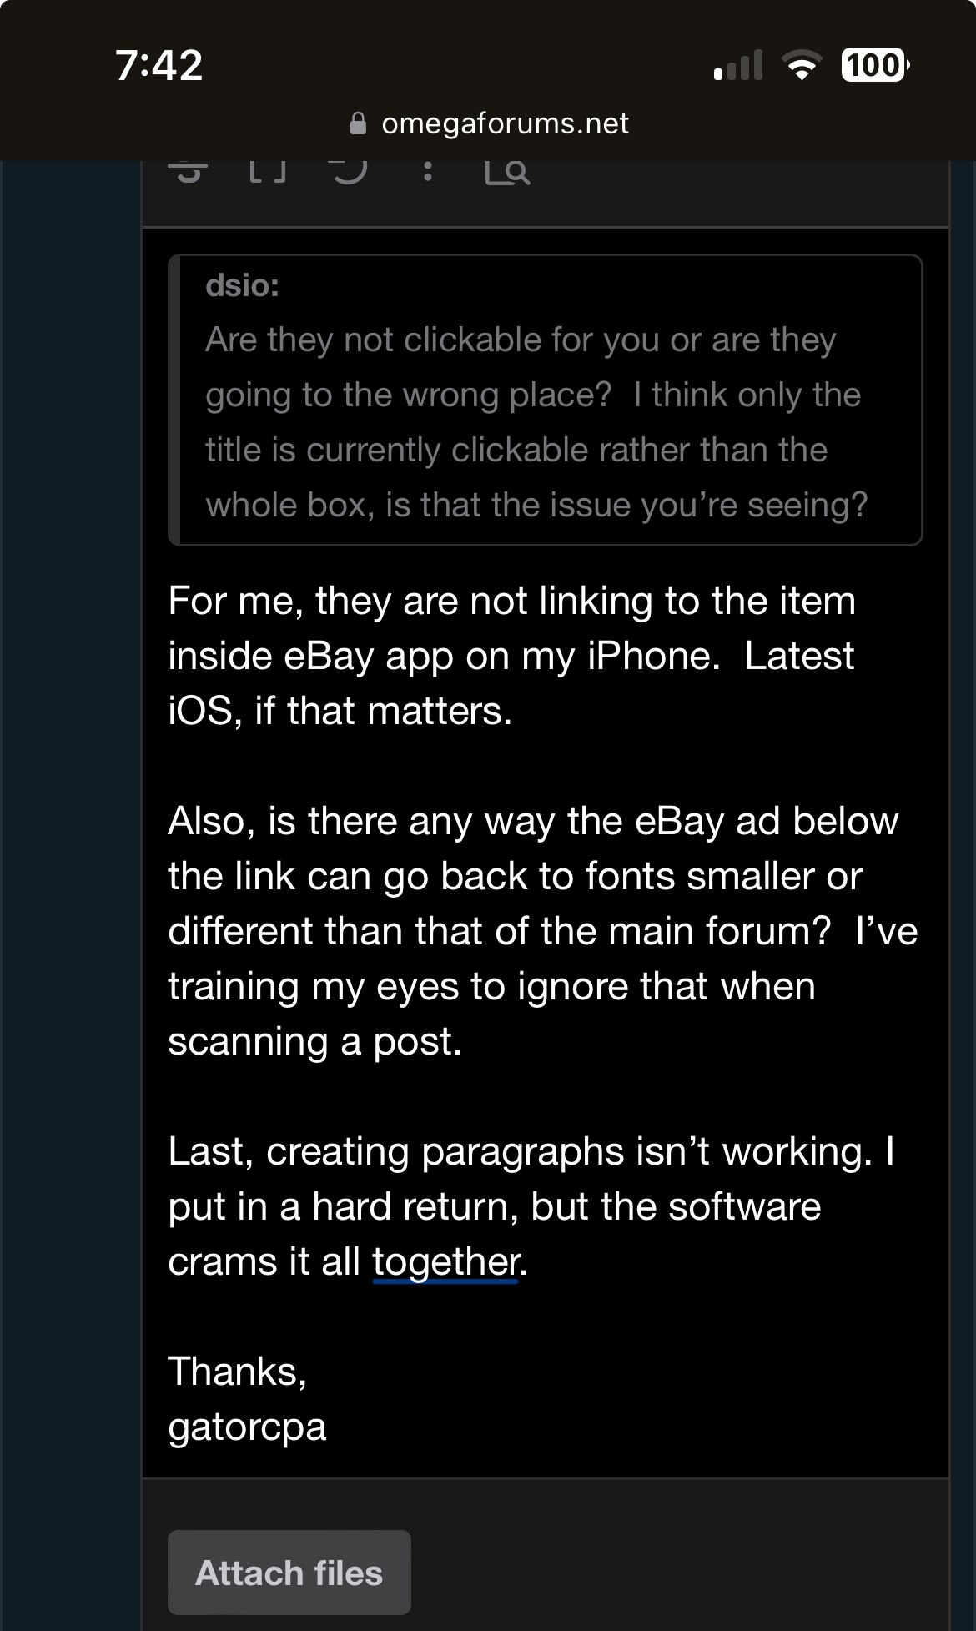Click the underlined word together
Screen dimensions: 976x1631
446,1261
